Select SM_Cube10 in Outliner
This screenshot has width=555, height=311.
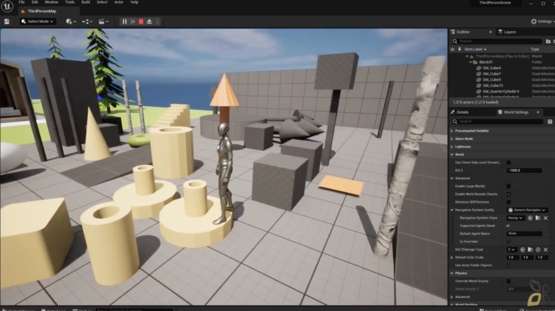(493, 86)
